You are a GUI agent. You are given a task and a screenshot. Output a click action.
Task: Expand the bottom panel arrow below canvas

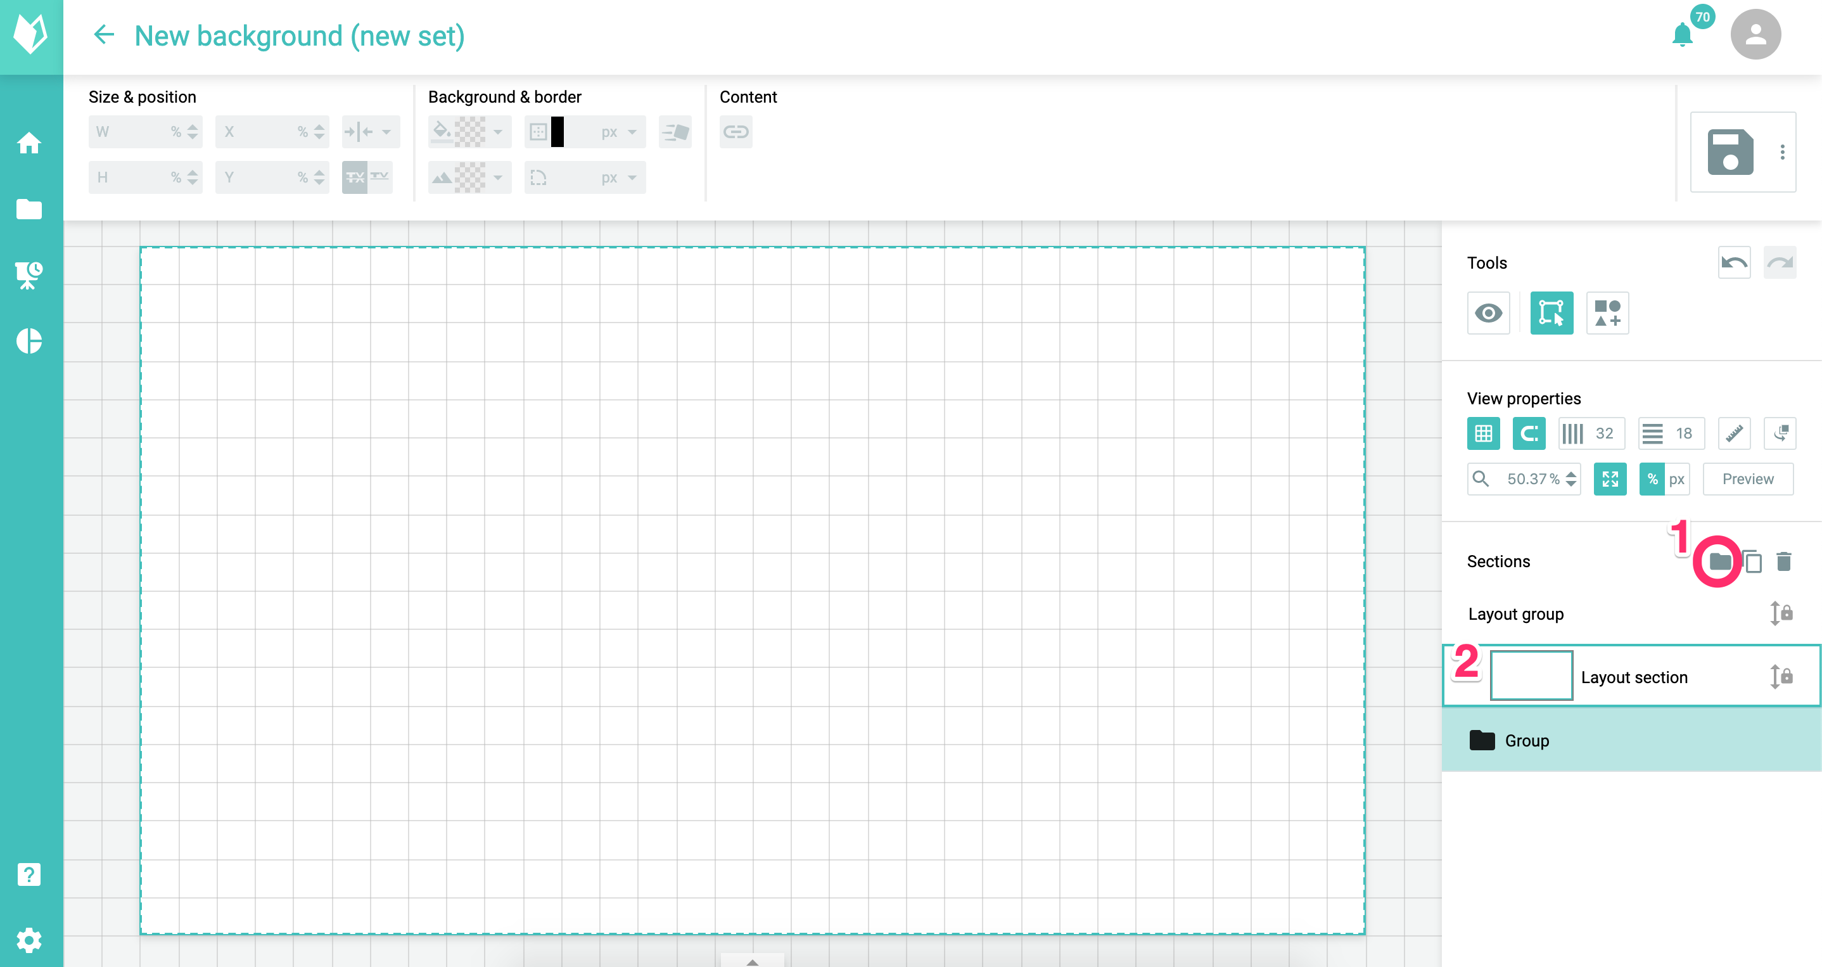(753, 961)
